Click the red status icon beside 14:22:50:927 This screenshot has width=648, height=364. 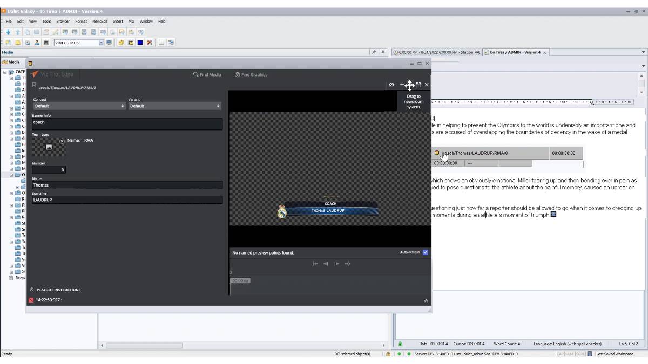pyautogui.click(x=31, y=300)
